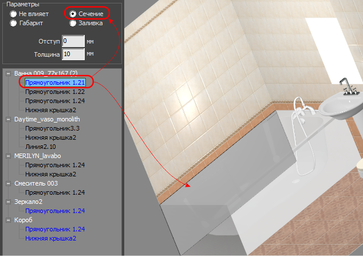Select the Не влияет radio option
Image resolution: width=363 pixels, height=256 pixels.
tap(13, 13)
